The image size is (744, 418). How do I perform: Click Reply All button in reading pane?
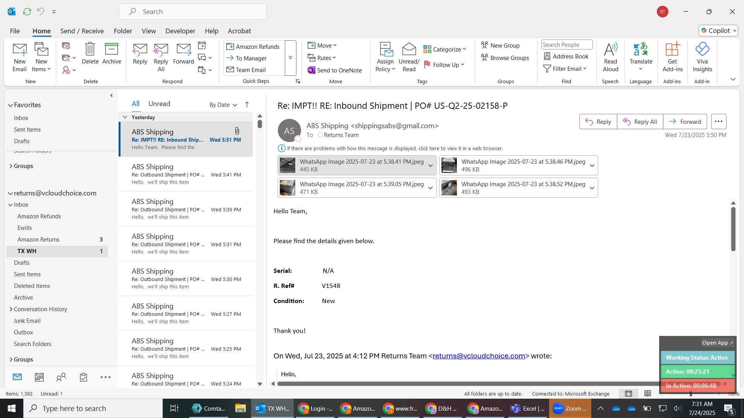640,122
